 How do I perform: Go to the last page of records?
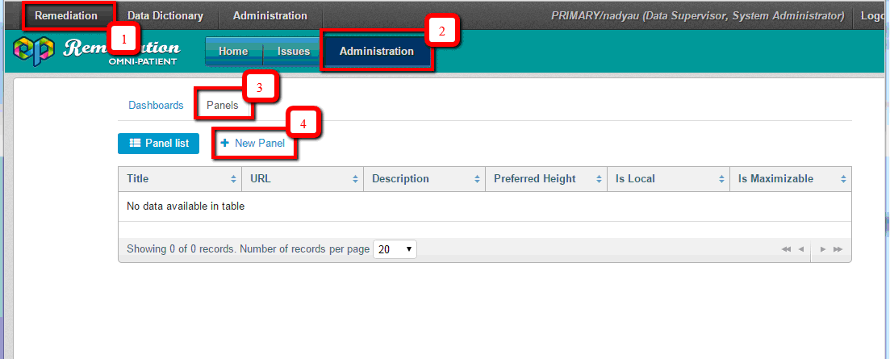point(838,250)
